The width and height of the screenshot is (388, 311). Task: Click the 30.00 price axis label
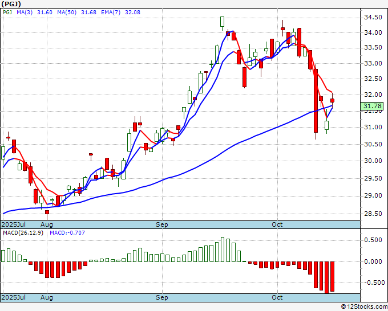coord(373,161)
